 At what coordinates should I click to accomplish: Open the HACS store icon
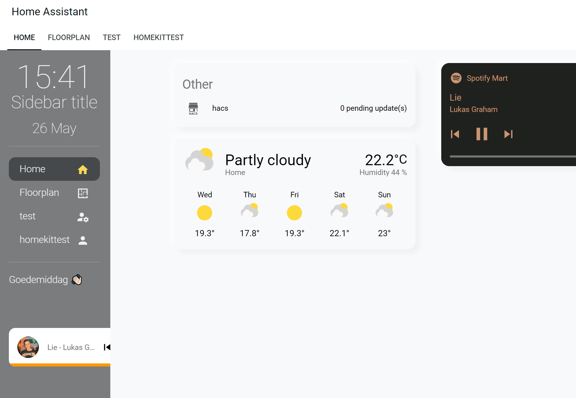193,108
